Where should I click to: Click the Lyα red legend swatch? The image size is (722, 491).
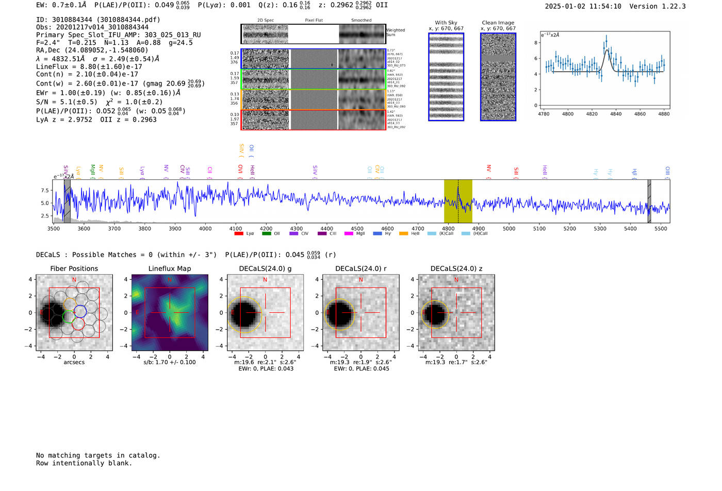(x=239, y=233)
